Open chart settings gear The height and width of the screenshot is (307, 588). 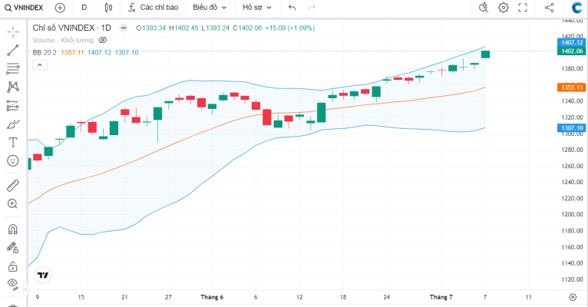504,8
